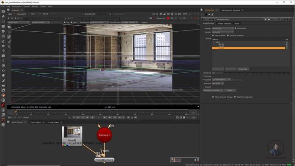This screenshot has height=166, width=295.
Task: Toggle the cast shadow checkbox
Action: click(x=213, y=36)
